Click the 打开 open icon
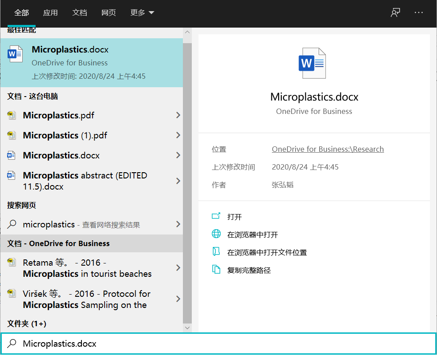The height and width of the screenshot is (356, 437). 216,216
